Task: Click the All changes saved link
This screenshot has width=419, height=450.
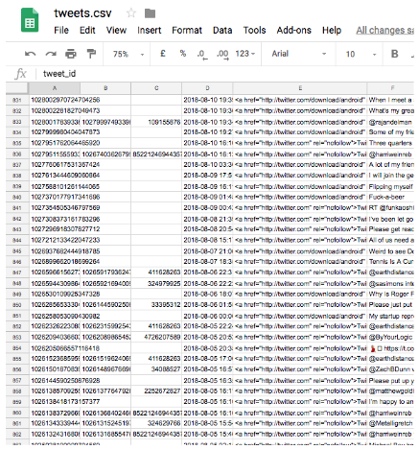Action: point(384,31)
